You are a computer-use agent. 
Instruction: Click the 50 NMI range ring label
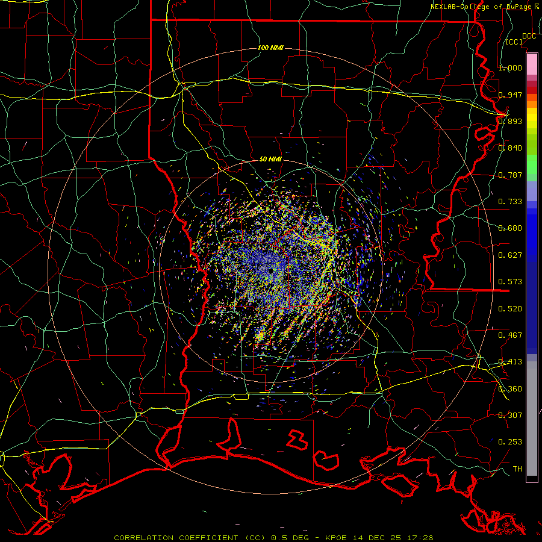270,159
